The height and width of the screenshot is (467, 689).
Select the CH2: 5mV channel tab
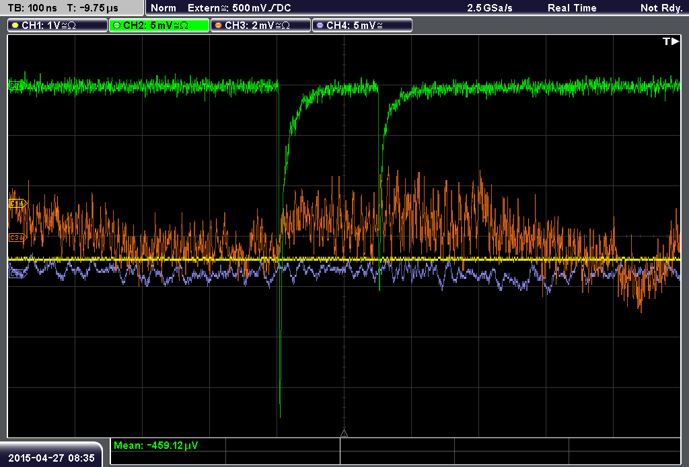(159, 26)
